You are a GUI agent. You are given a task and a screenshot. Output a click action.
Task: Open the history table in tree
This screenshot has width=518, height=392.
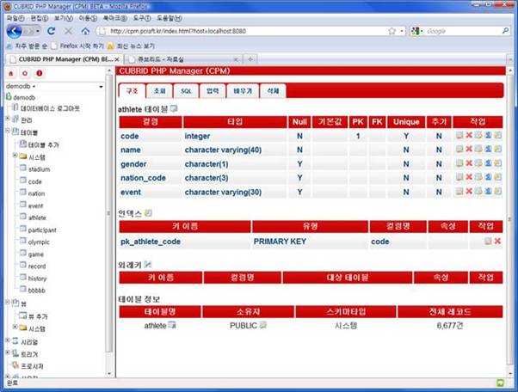tap(37, 279)
